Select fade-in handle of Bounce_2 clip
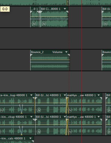The width and height of the screenshot is (111, 143). click(x=31, y=55)
